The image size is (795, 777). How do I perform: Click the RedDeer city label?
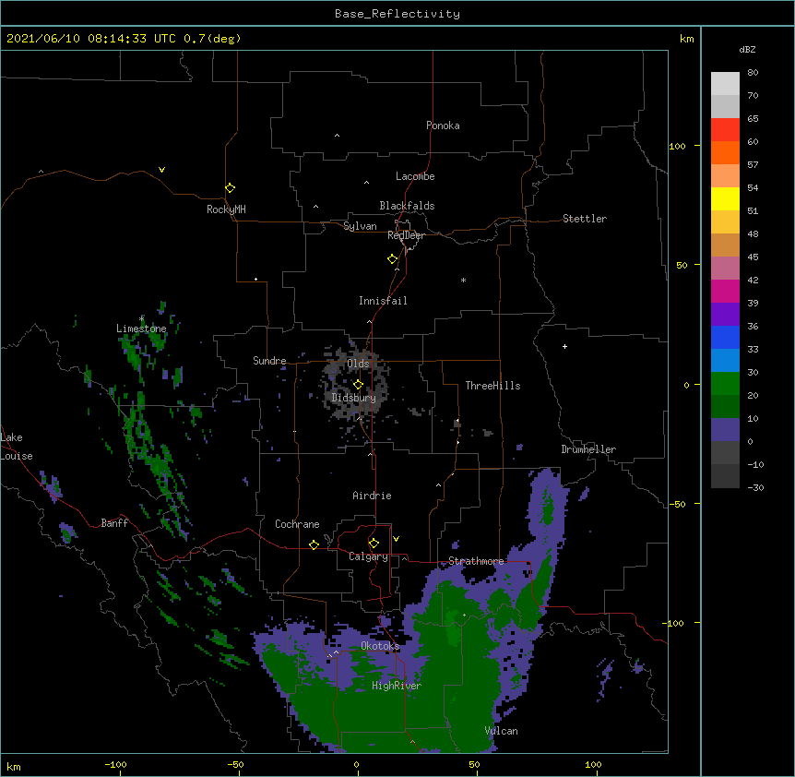[x=406, y=235]
